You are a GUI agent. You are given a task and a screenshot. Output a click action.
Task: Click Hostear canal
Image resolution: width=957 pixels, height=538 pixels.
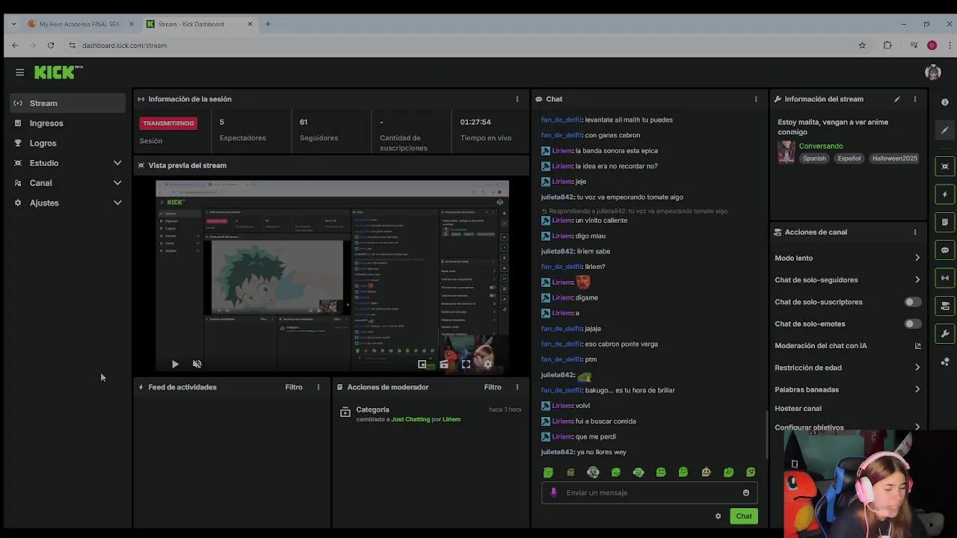point(798,409)
